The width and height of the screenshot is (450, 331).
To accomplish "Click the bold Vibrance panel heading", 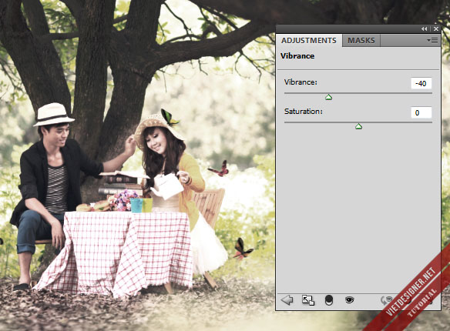I will (x=297, y=56).
